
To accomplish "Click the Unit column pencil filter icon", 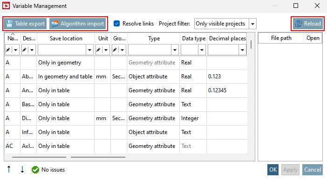I will (99, 50).
